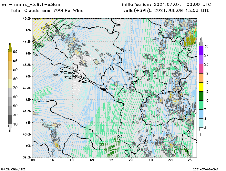Viewport: 226px width, 171px height.
Task: Select the 44.5N latitude label
Action: coord(27,42)
